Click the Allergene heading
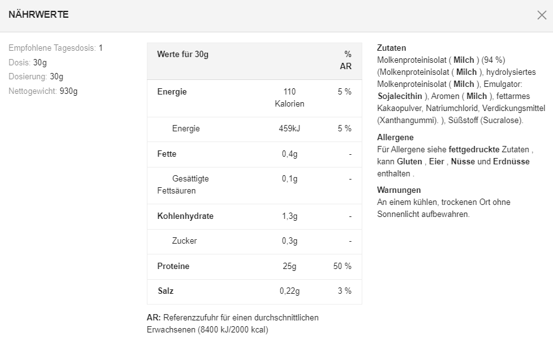Viewport: 553px width, 342px height. pyautogui.click(x=395, y=138)
